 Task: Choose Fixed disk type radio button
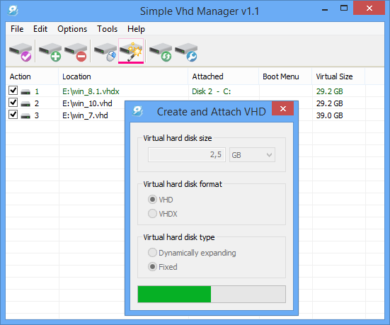click(x=152, y=266)
